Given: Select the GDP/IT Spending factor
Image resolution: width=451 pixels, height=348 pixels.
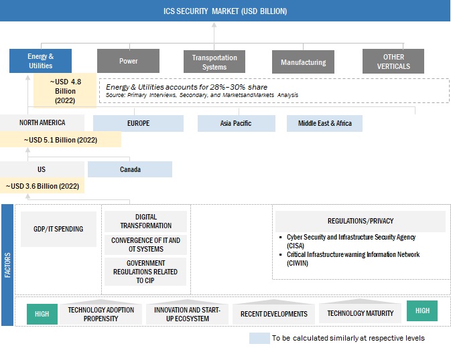Looking at the screenshot, I should [58, 229].
